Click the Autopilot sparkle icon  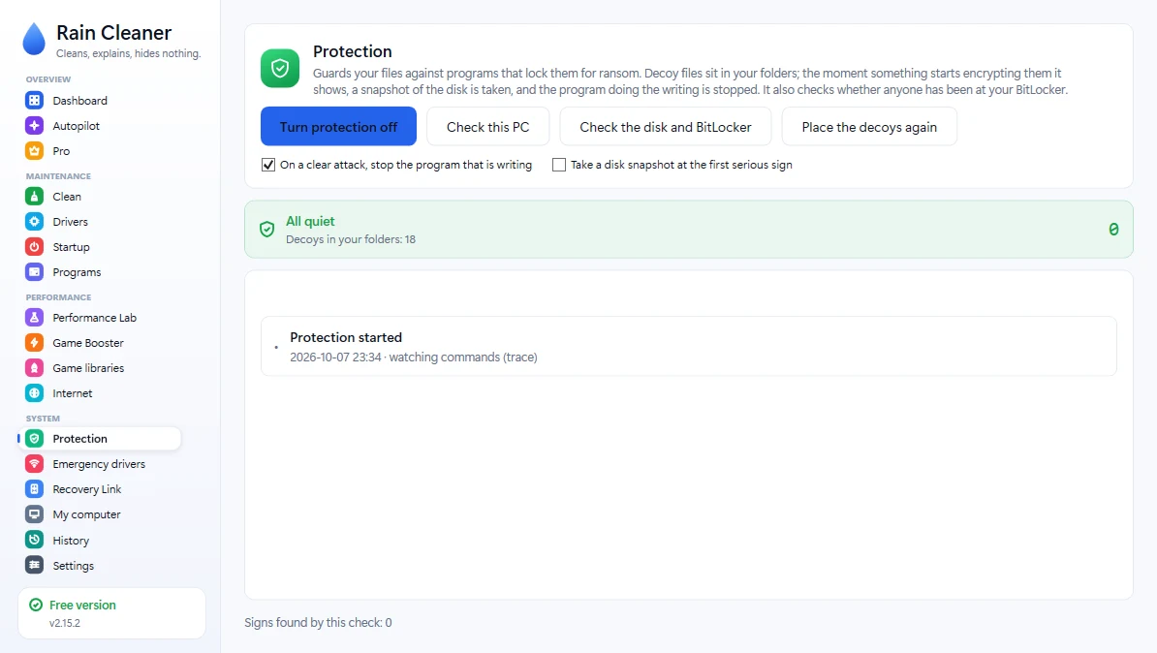[35, 125]
